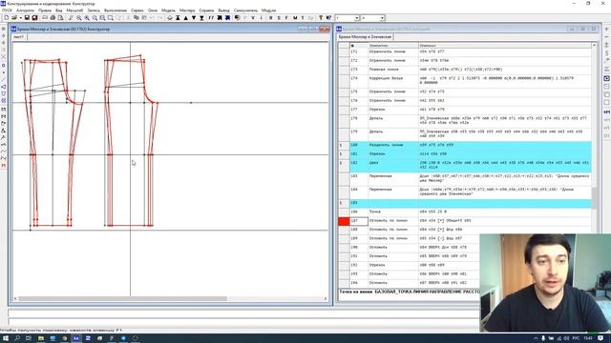The width and height of the screenshot is (611, 343).
Task: Open the Правка menu
Action: [45, 10]
